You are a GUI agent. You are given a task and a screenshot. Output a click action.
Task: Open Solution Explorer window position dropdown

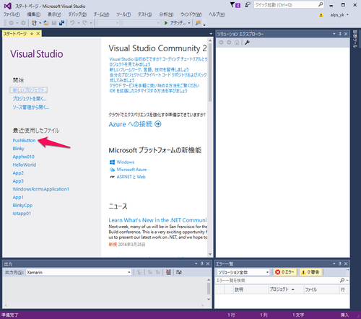tap(334, 34)
